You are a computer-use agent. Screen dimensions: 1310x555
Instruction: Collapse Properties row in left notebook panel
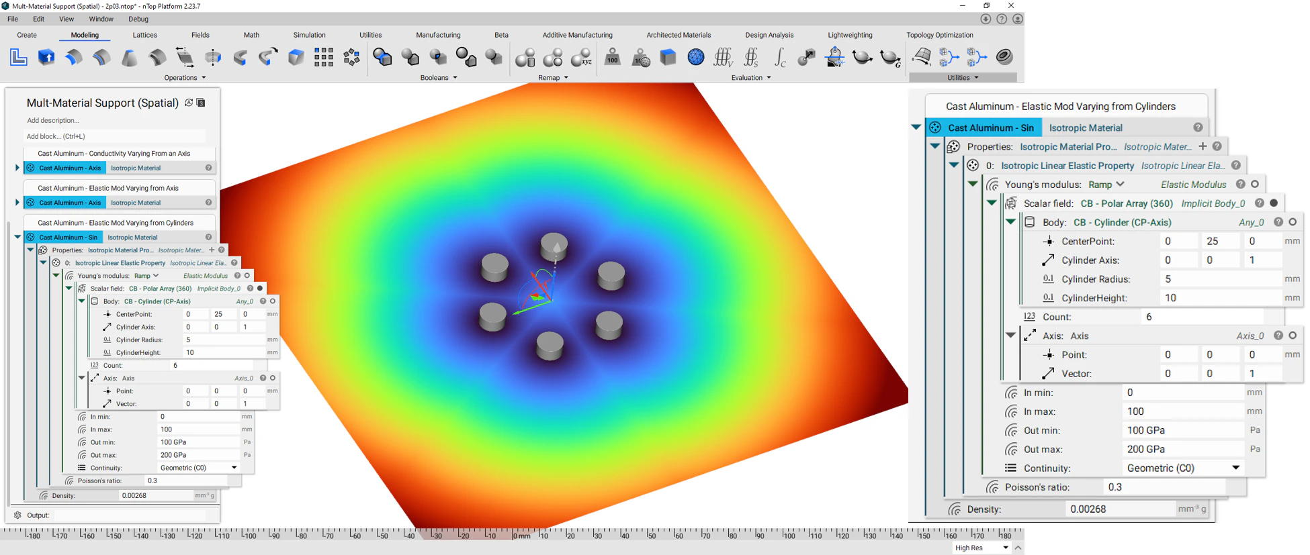click(30, 250)
